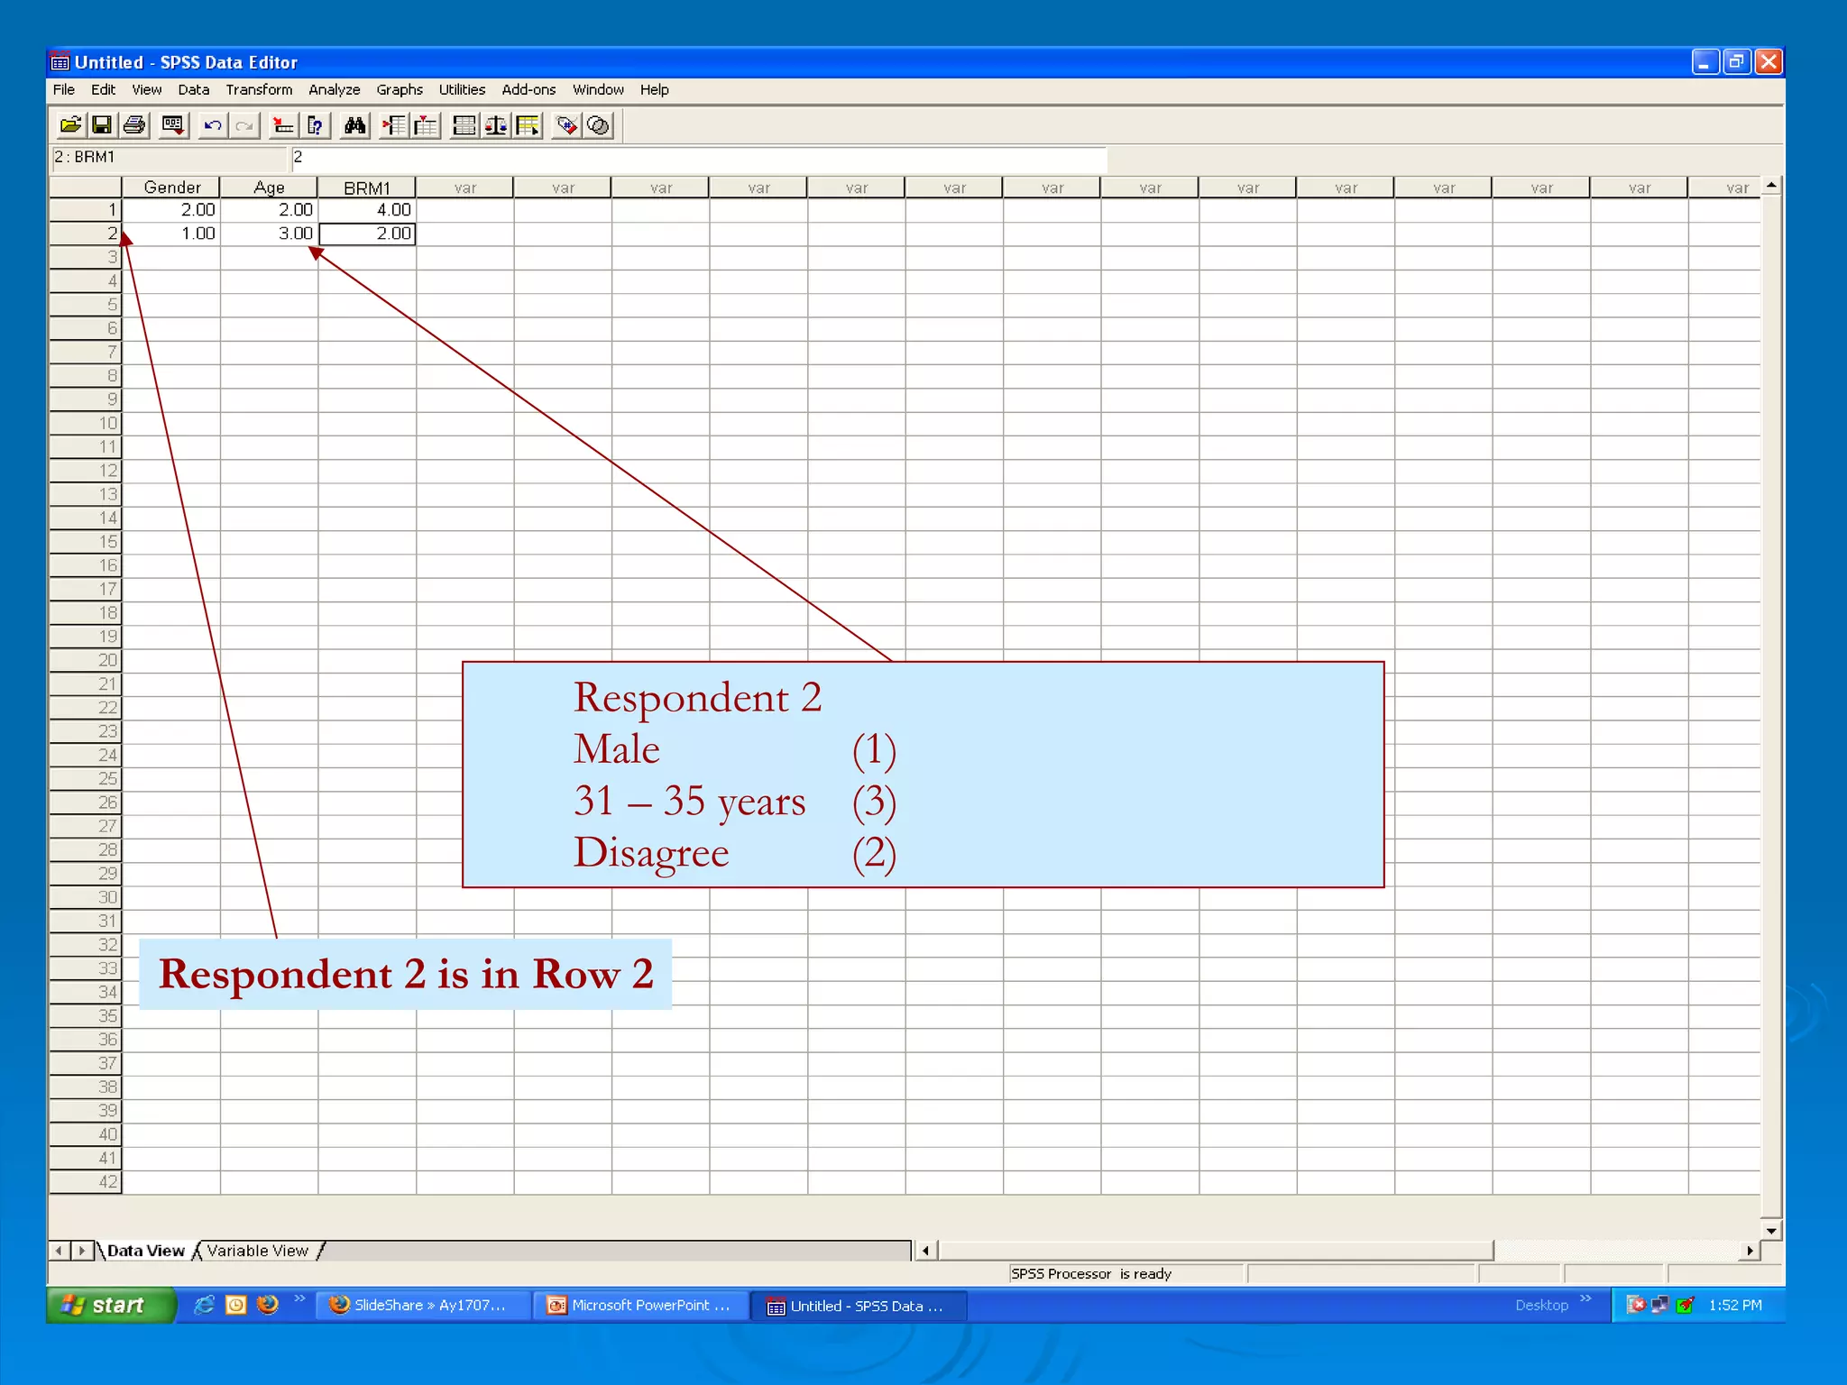This screenshot has width=1847, height=1385.
Task: Click the Variables question-mark icon
Action: [x=315, y=125]
